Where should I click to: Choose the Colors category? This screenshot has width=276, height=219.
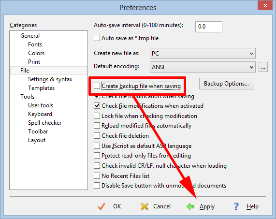[x=36, y=53]
